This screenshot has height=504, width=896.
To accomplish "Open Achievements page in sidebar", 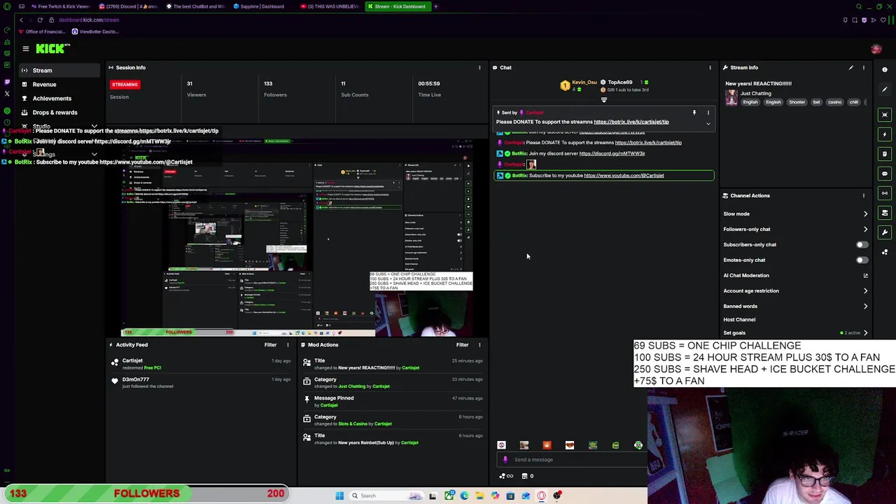I will pos(52,99).
